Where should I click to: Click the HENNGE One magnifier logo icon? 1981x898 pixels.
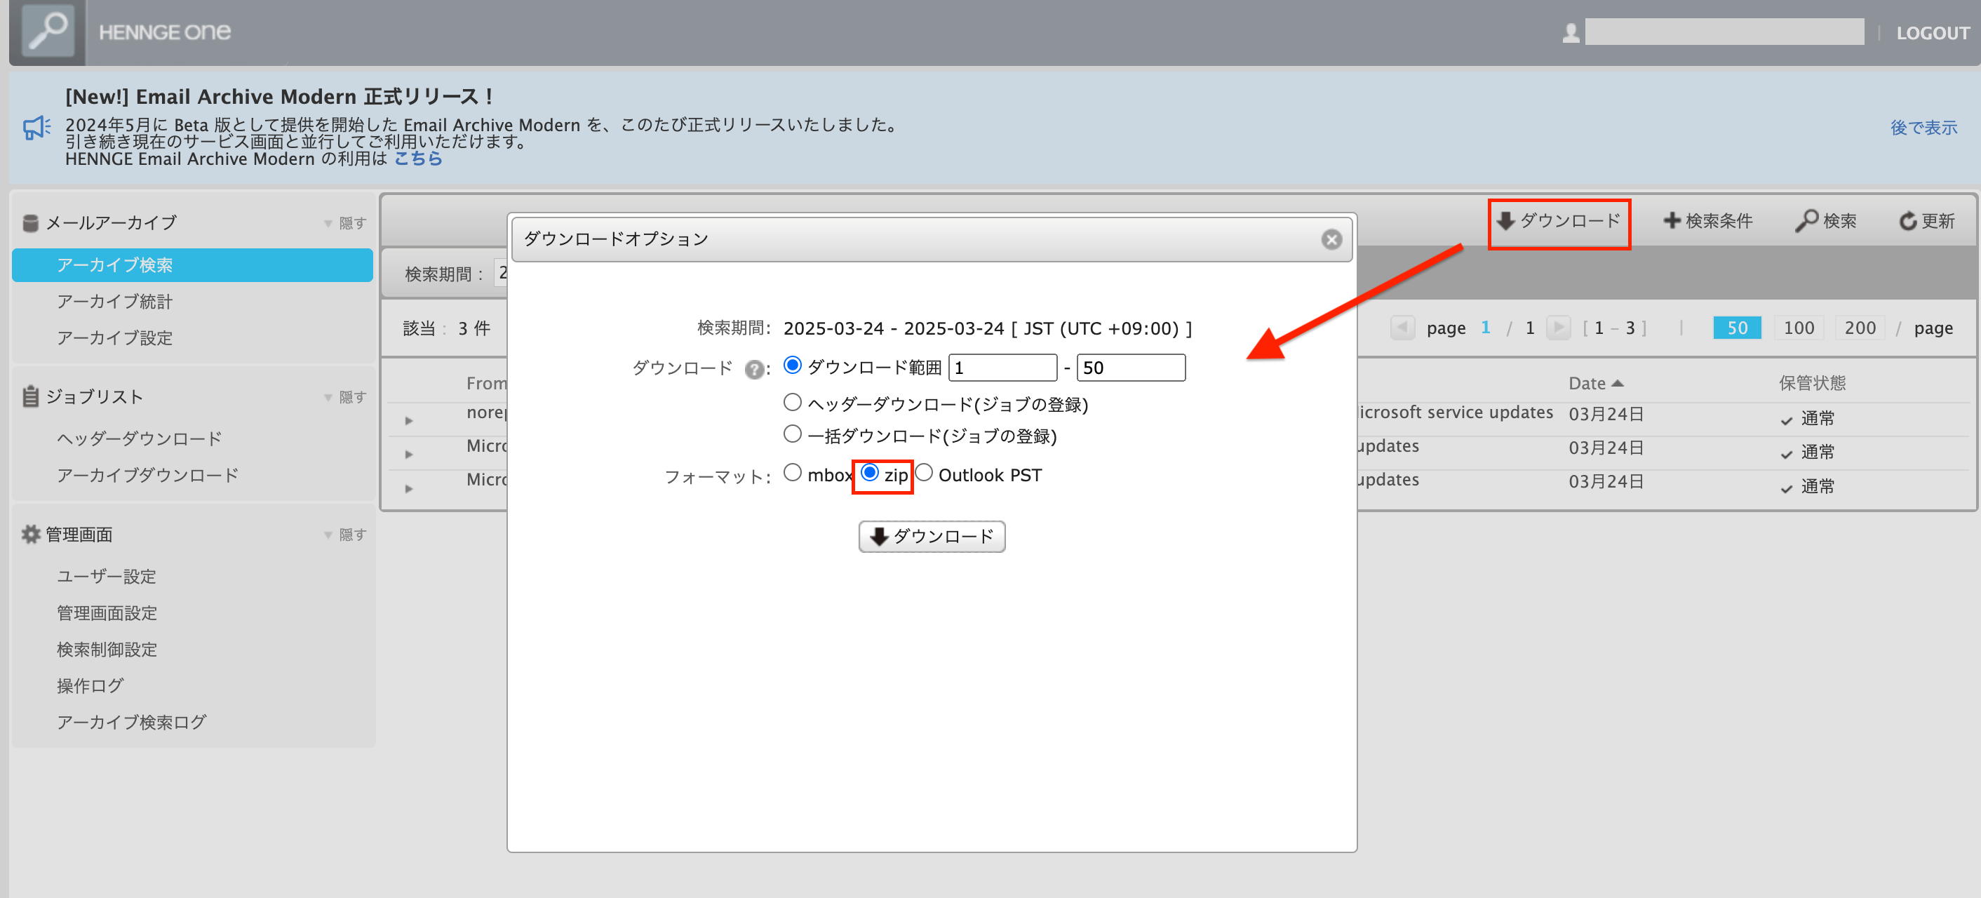48,31
